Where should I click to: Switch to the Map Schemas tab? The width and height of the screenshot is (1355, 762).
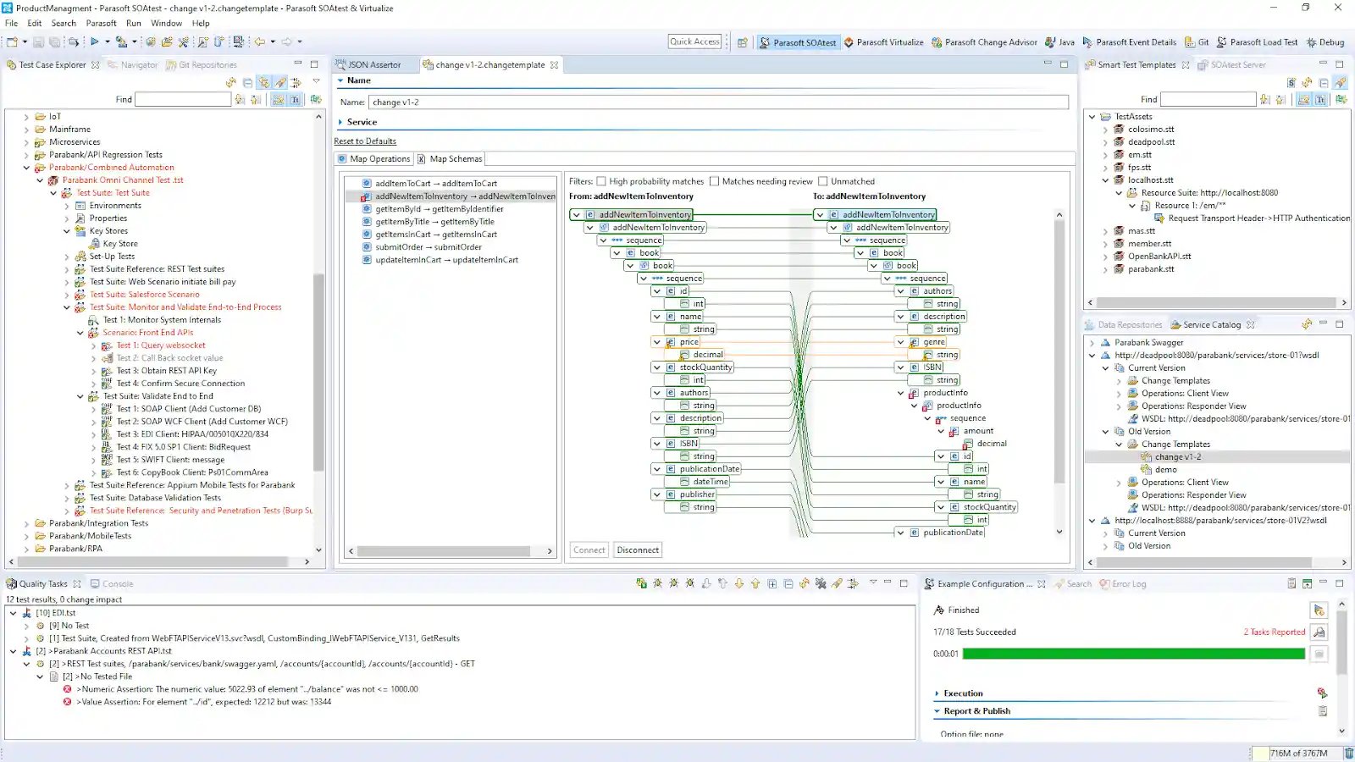[450, 159]
